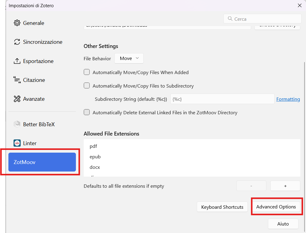Enable Automatically Delete External Linked Files

click(x=87, y=112)
